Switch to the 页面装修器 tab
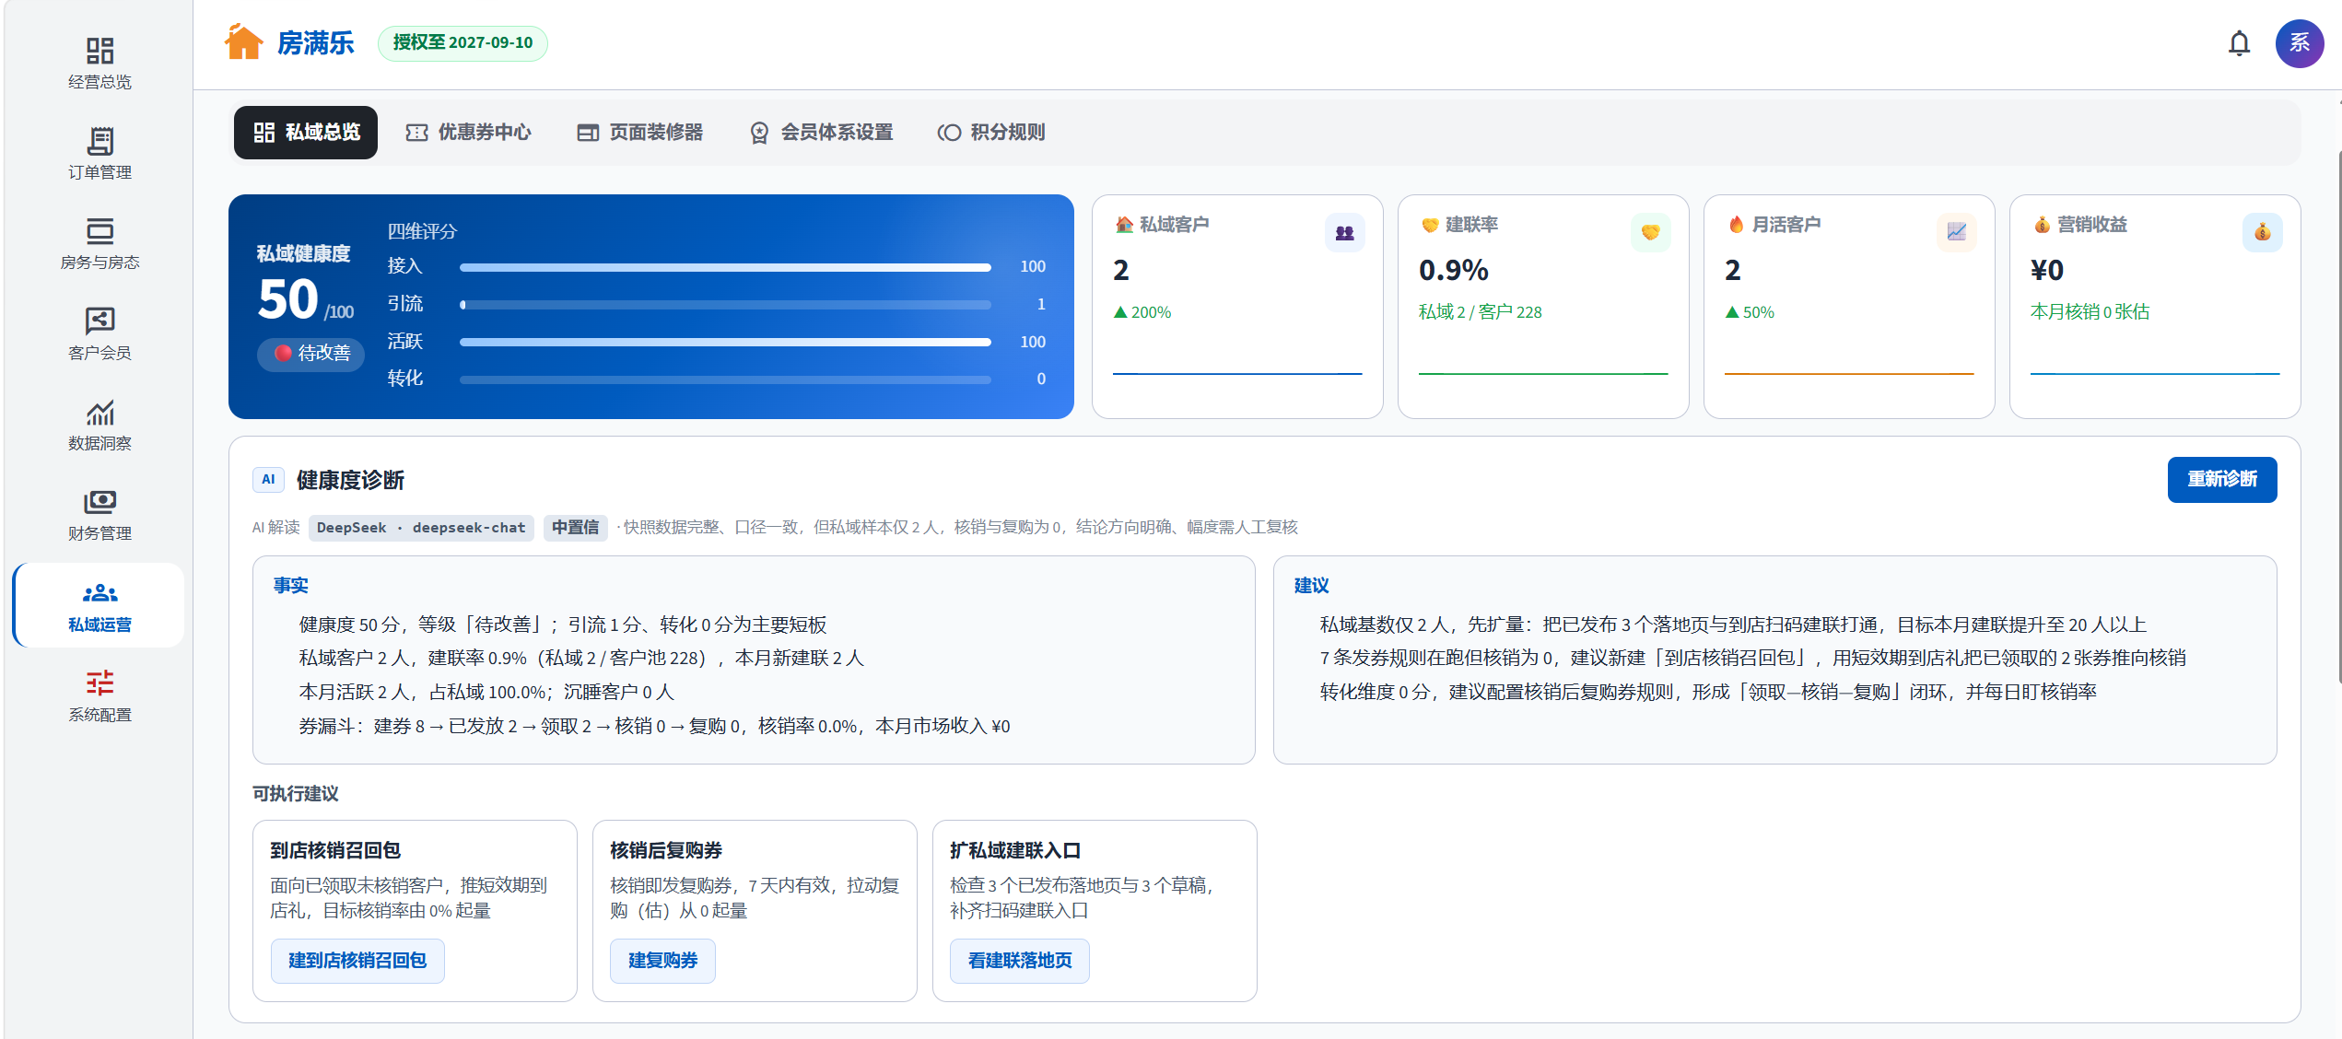 point(640,133)
